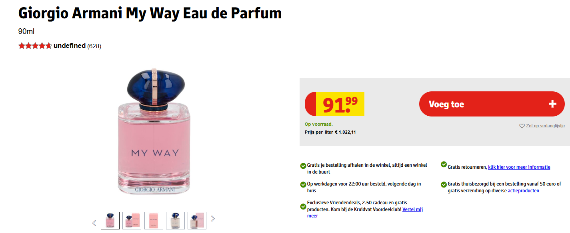Follow the 'actieproducten' link
The height and width of the screenshot is (233, 570).
[523, 191]
